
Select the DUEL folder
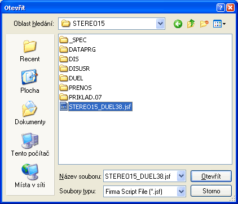(71, 78)
